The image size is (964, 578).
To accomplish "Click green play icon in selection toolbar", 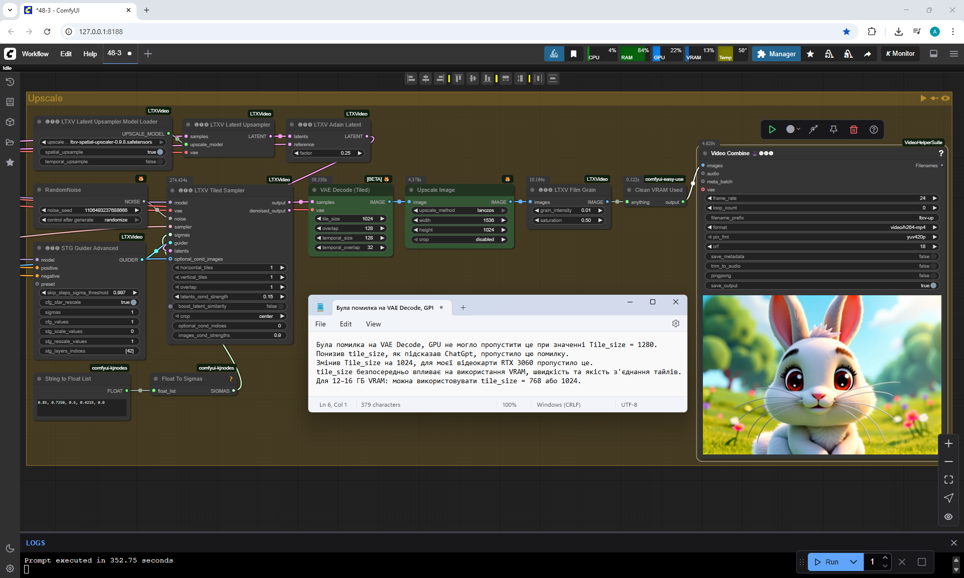I will point(772,130).
